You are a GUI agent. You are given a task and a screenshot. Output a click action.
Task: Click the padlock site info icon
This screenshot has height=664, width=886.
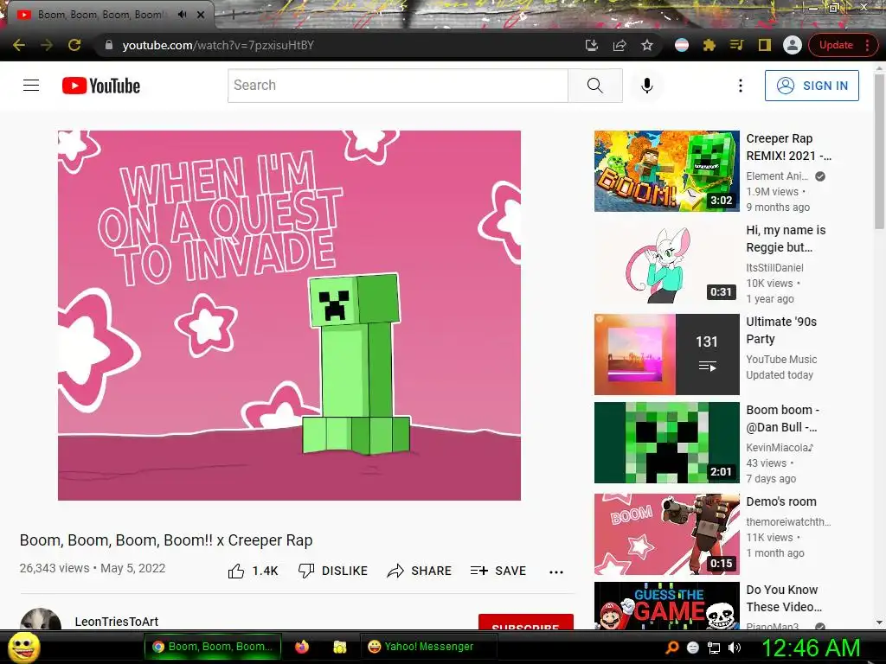point(108,45)
